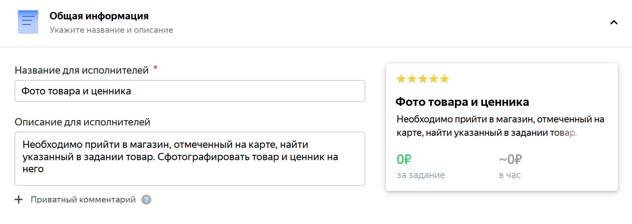
Task: Click inside the Описание для исполнителей textarea
Action: click(x=190, y=158)
